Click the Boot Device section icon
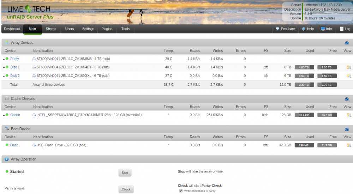Viewport: 353px width, 194px height. 6,129
